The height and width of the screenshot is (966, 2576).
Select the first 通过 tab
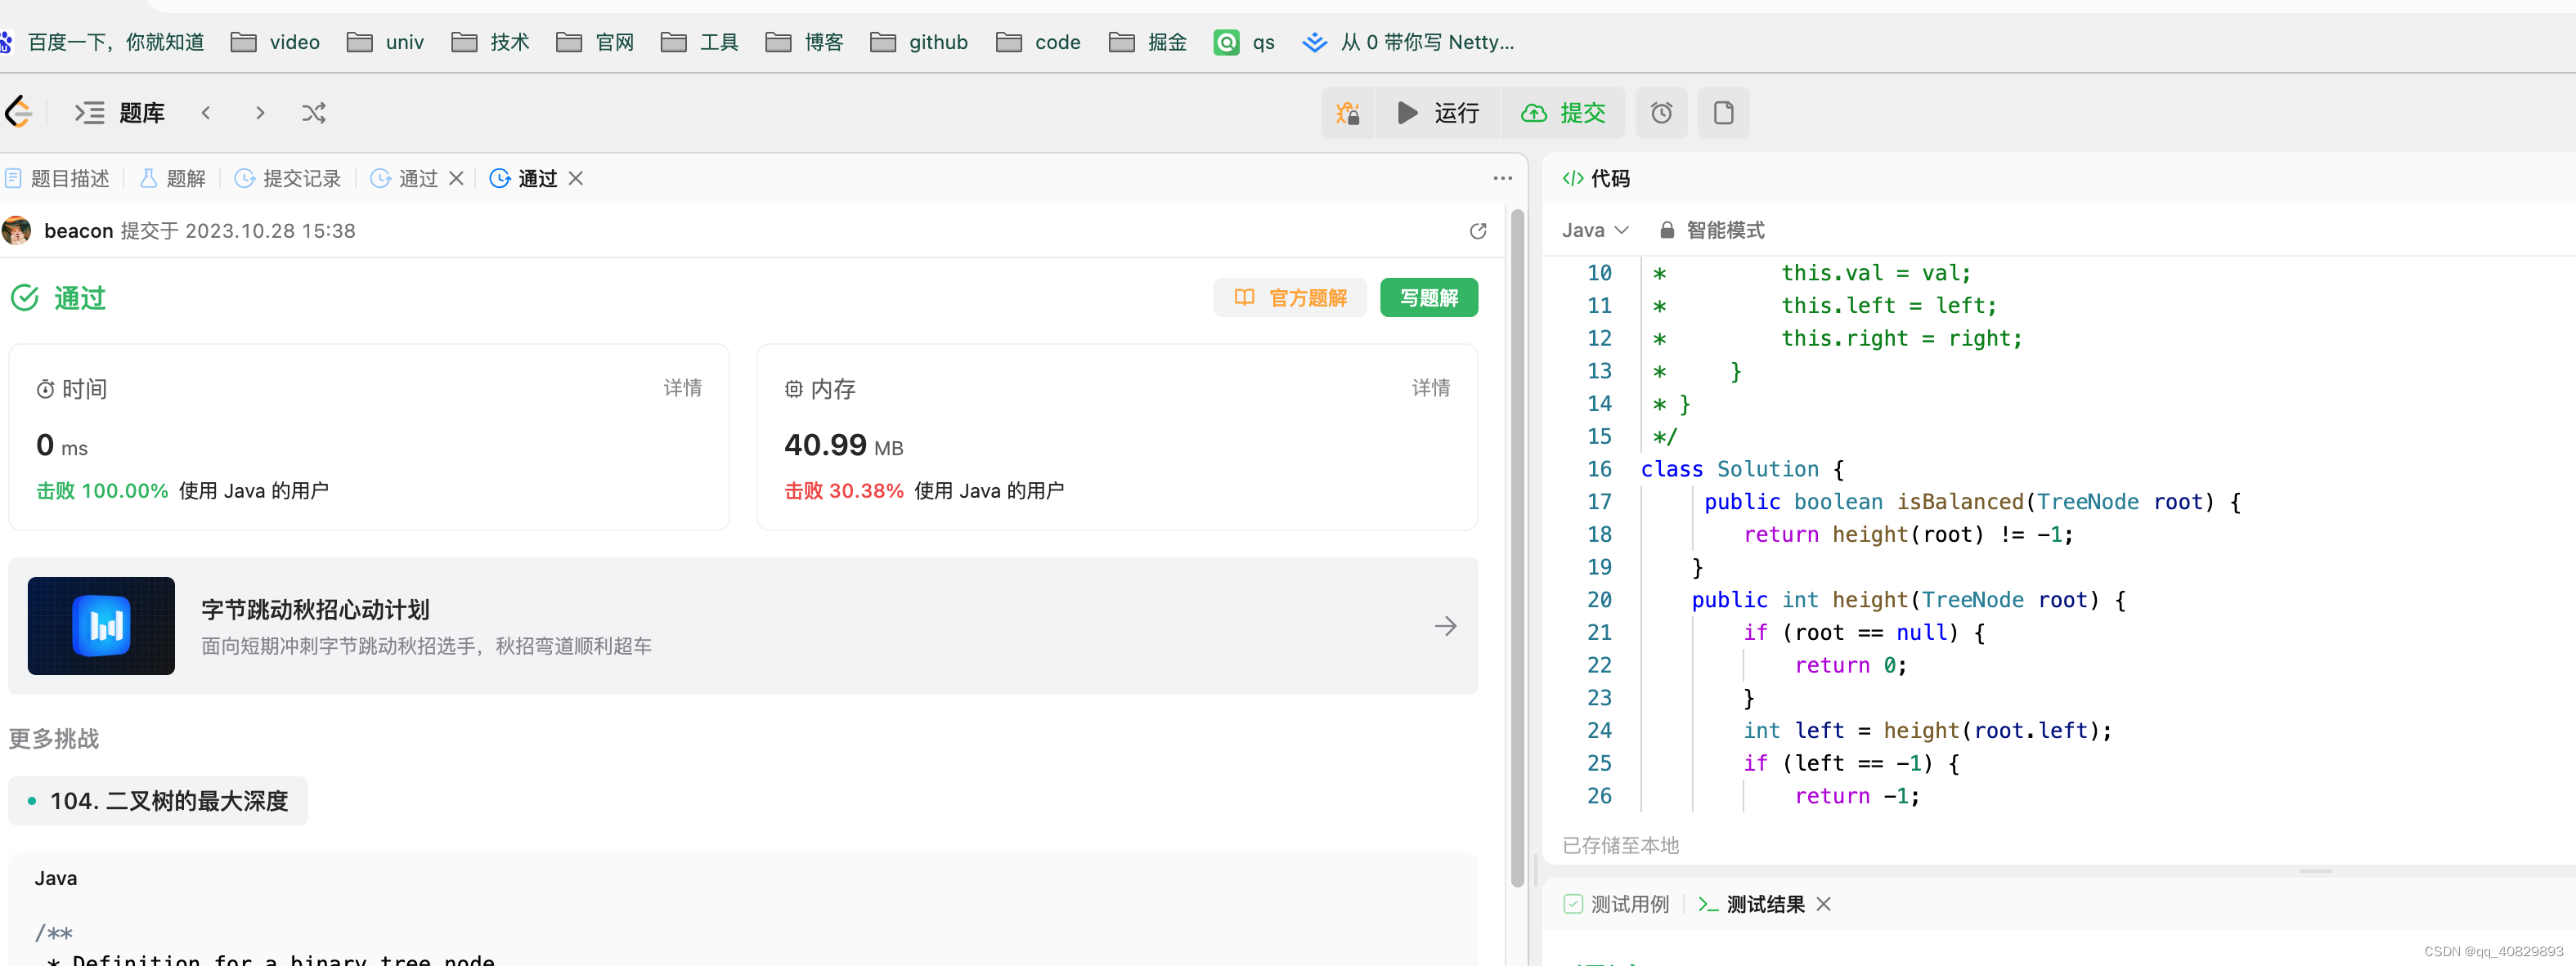(x=405, y=179)
